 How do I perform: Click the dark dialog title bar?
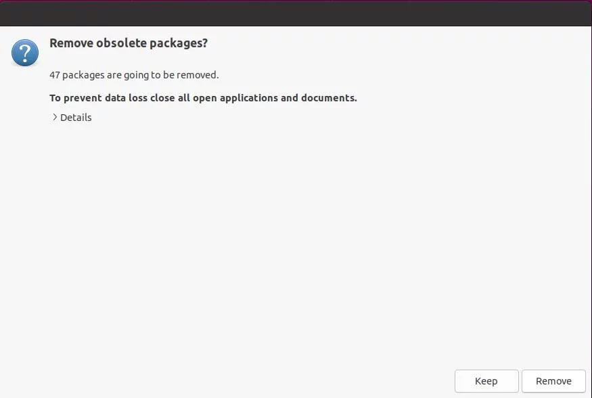click(296, 14)
